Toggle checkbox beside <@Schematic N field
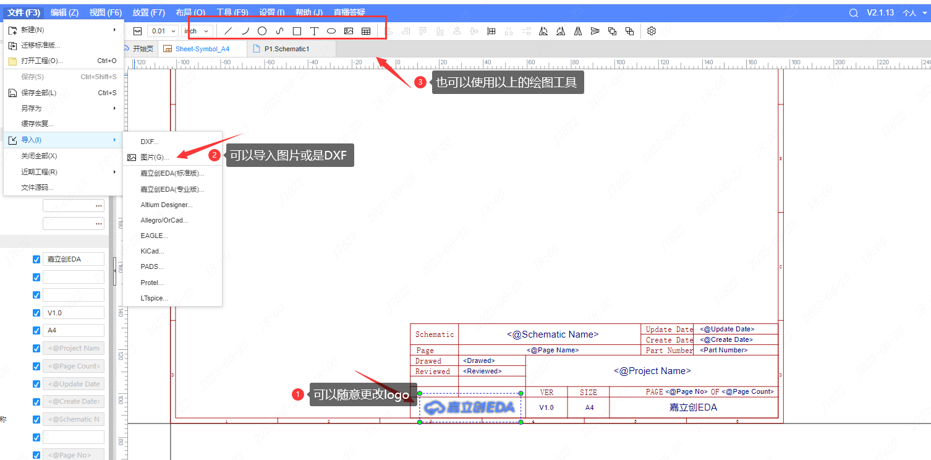Screen dimensions: 931x460 pos(36,420)
